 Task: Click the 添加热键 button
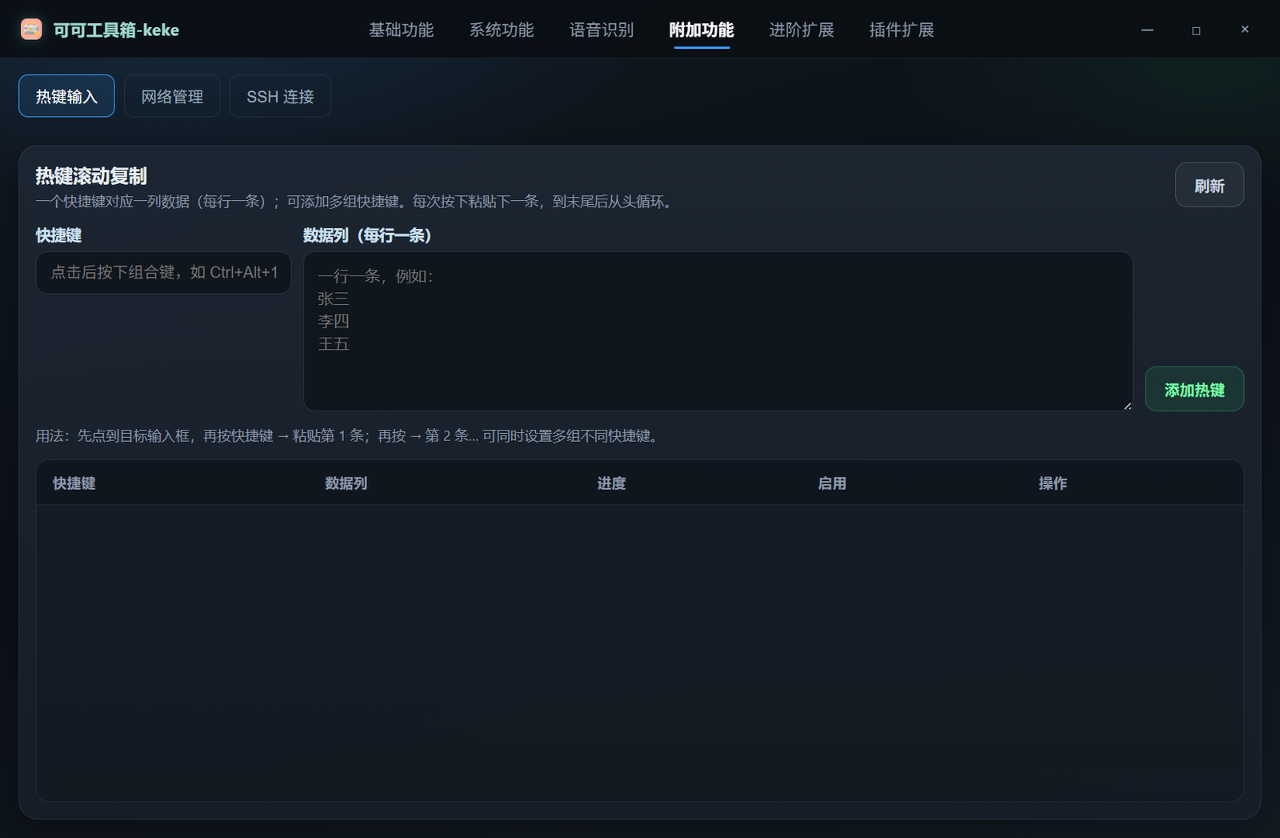click(x=1194, y=389)
